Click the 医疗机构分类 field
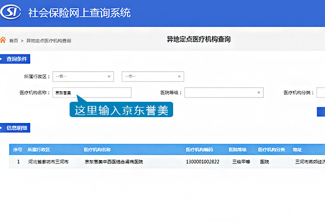 321,93
